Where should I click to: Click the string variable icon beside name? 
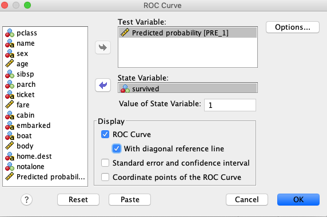coord(10,43)
